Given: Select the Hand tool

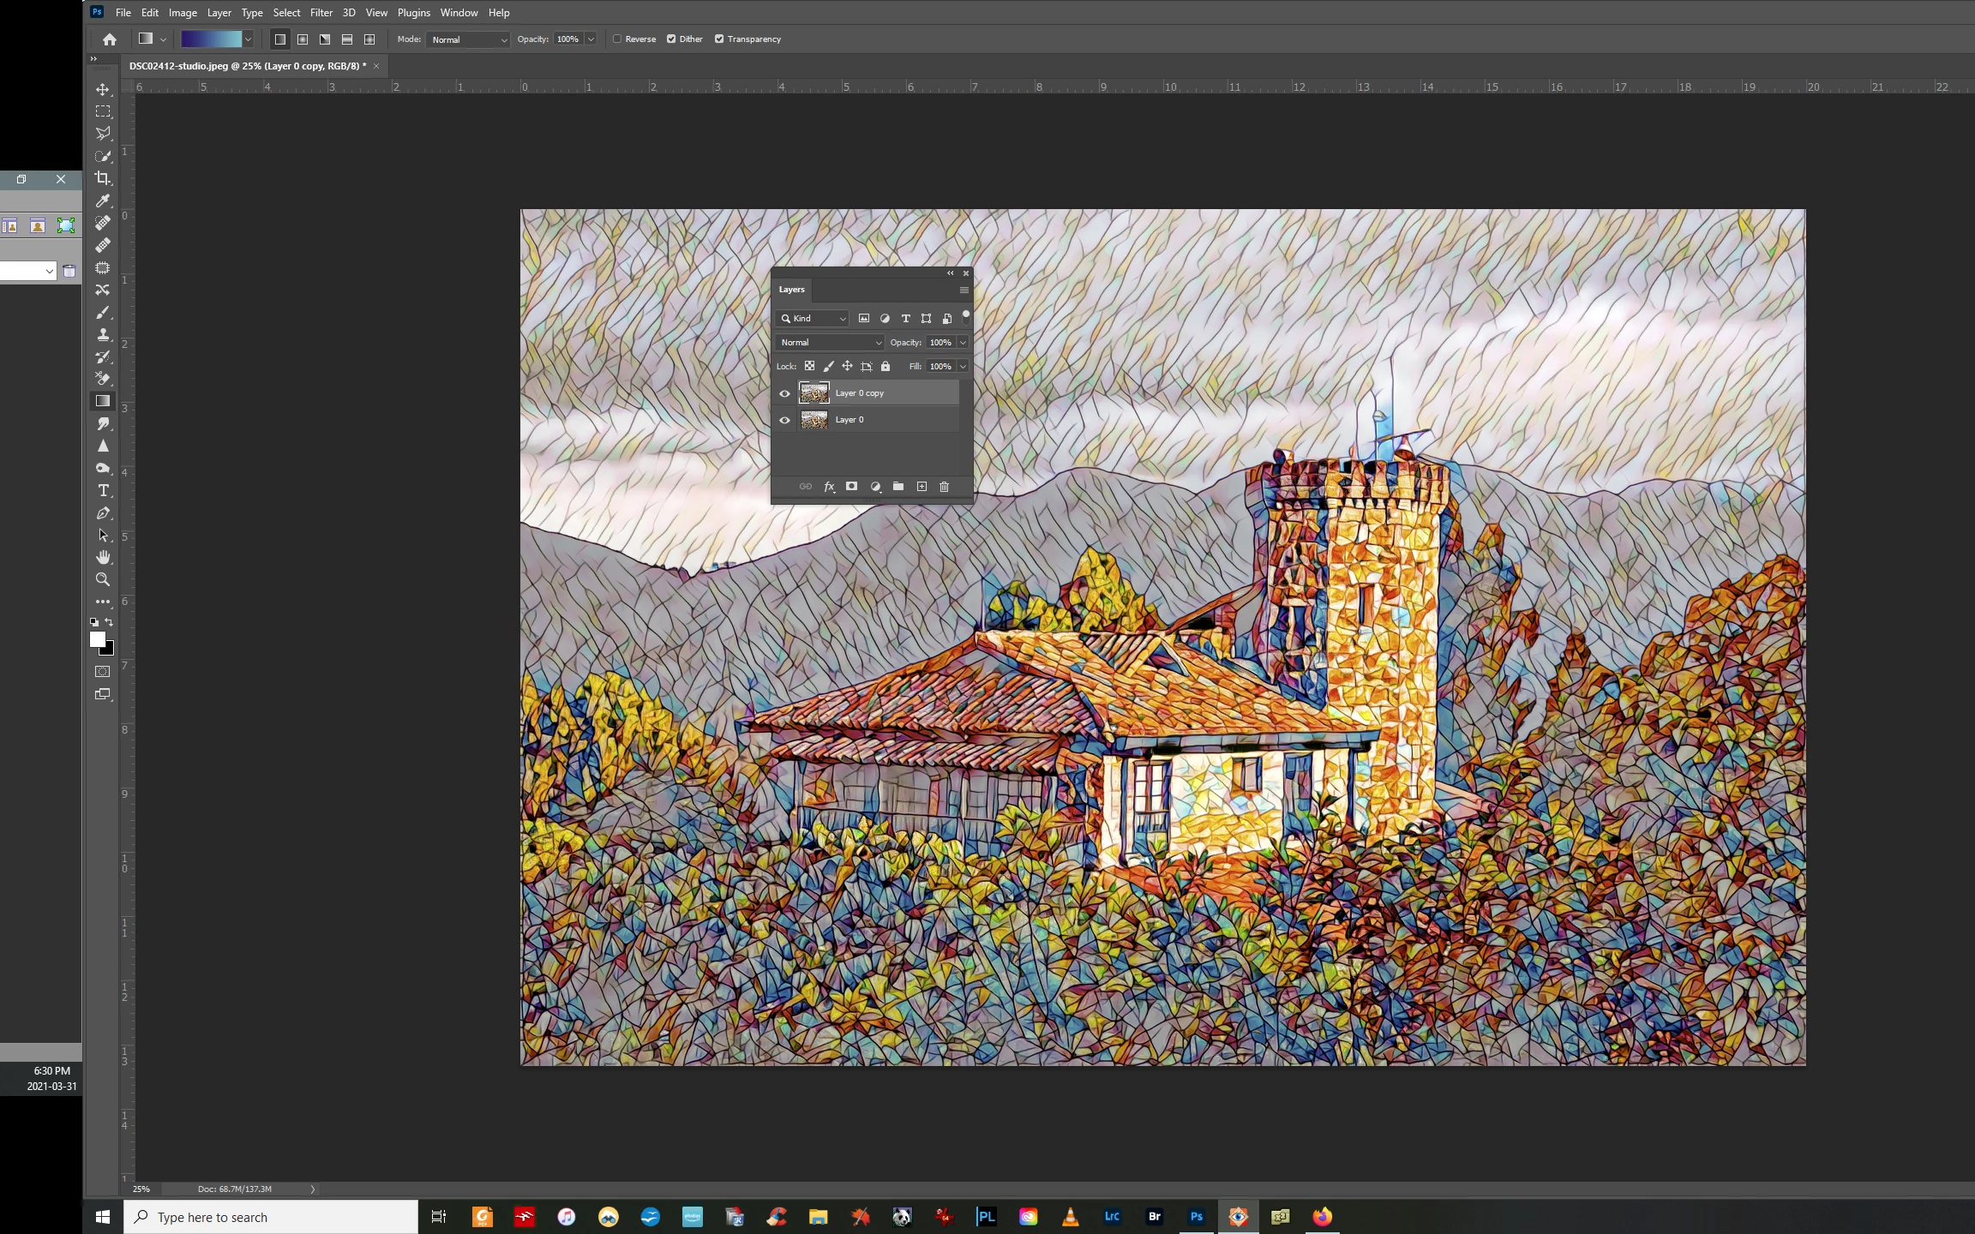Looking at the screenshot, I should pyautogui.click(x=103, y=558).
